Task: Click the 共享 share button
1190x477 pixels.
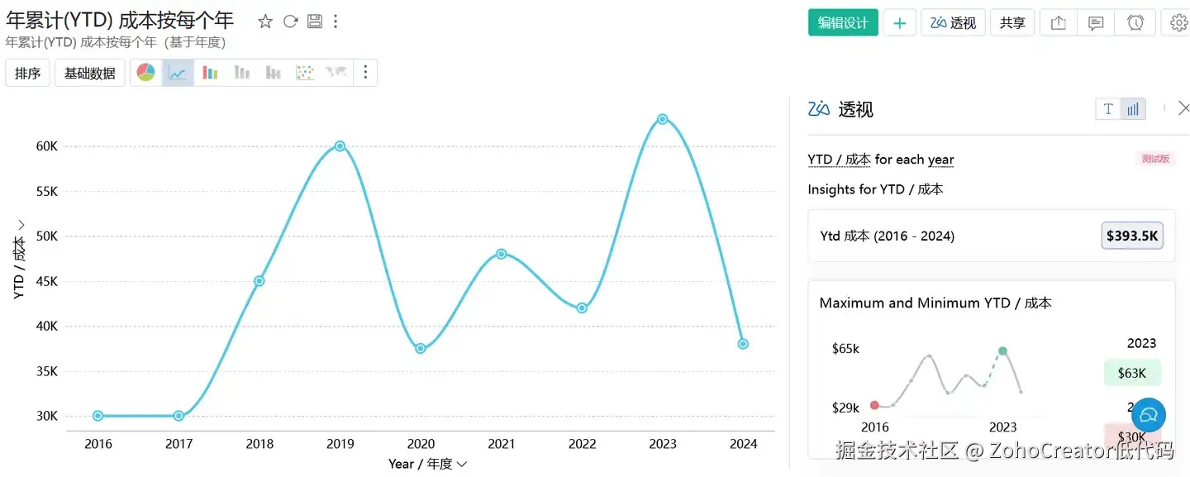Action: click(x=1012, y=23)
